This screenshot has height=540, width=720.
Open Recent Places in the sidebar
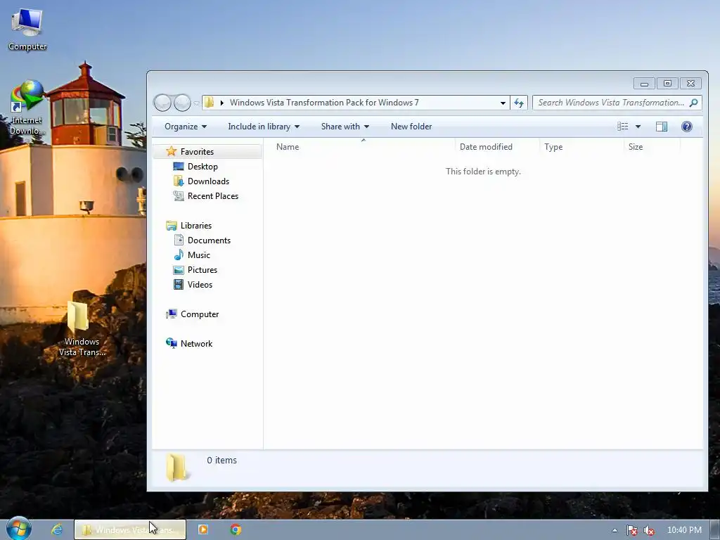(x=212, y=195)
